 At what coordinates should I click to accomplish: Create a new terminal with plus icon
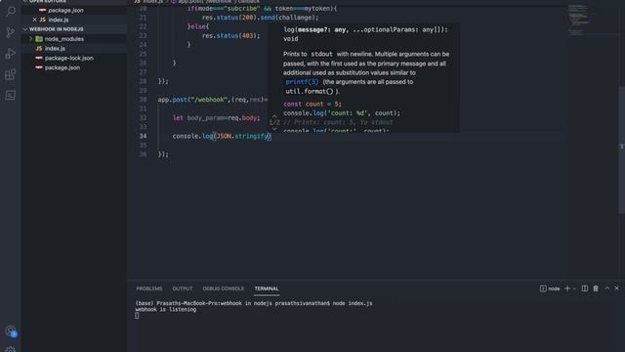click(x=567, y=288)
